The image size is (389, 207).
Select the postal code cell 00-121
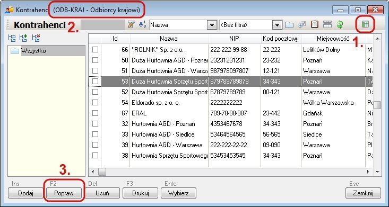coord(281,92)
